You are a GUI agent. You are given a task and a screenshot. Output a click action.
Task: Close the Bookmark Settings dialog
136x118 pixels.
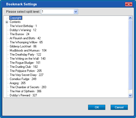coord(129,4)
